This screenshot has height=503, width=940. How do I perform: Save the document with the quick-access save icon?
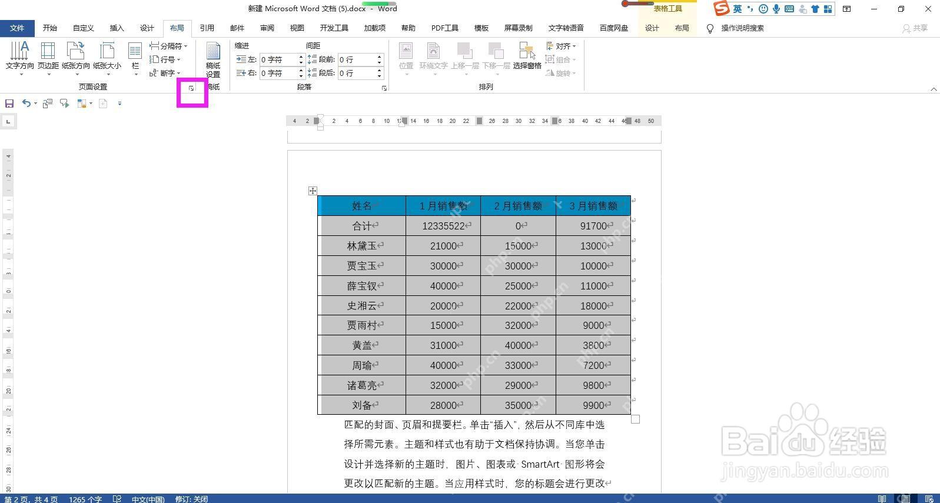pyautogui.click(x=9, y=104)
